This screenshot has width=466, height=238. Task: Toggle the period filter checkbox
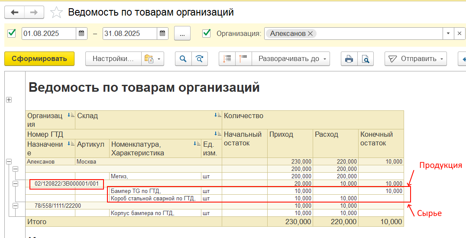click(x=12, y=33)
